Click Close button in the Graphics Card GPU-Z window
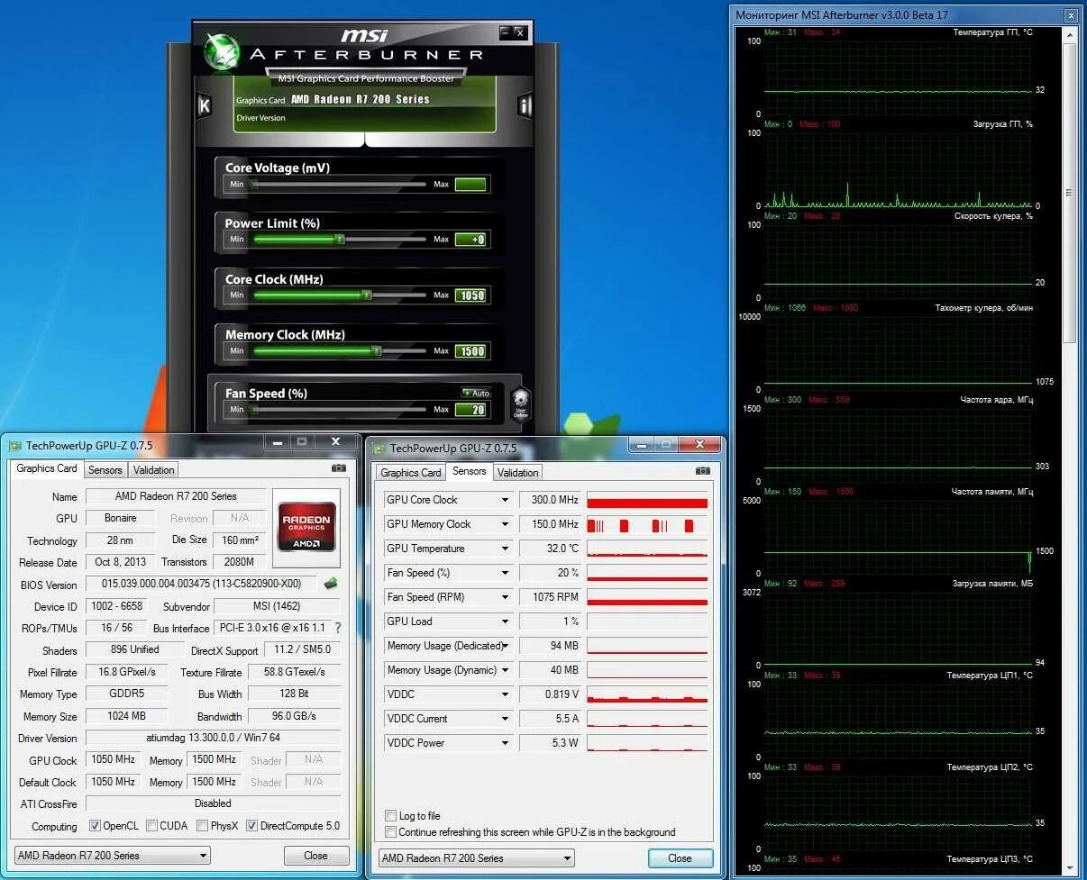 [x=315, y=856]
